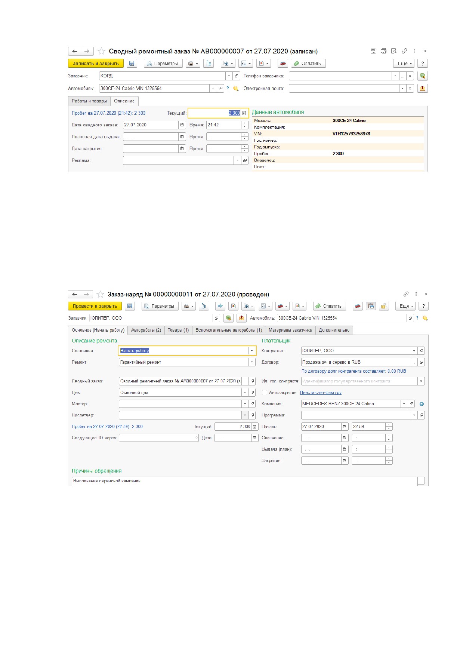Open Материалы заказчика tab
The width and height of the screenshot is (463, 655).
290,330
